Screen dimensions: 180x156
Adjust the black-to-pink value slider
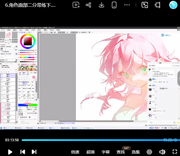(x=27, y=62)
